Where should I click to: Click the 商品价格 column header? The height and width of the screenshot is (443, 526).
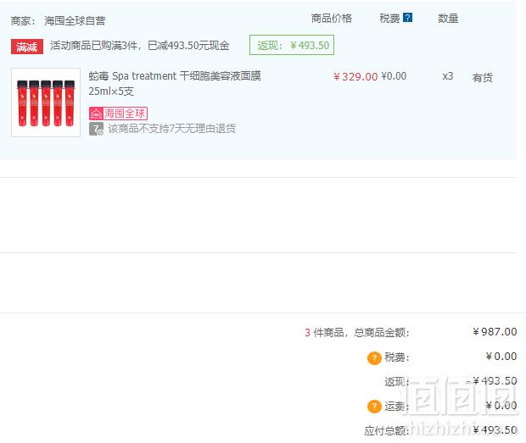click(x=331, y=19)
